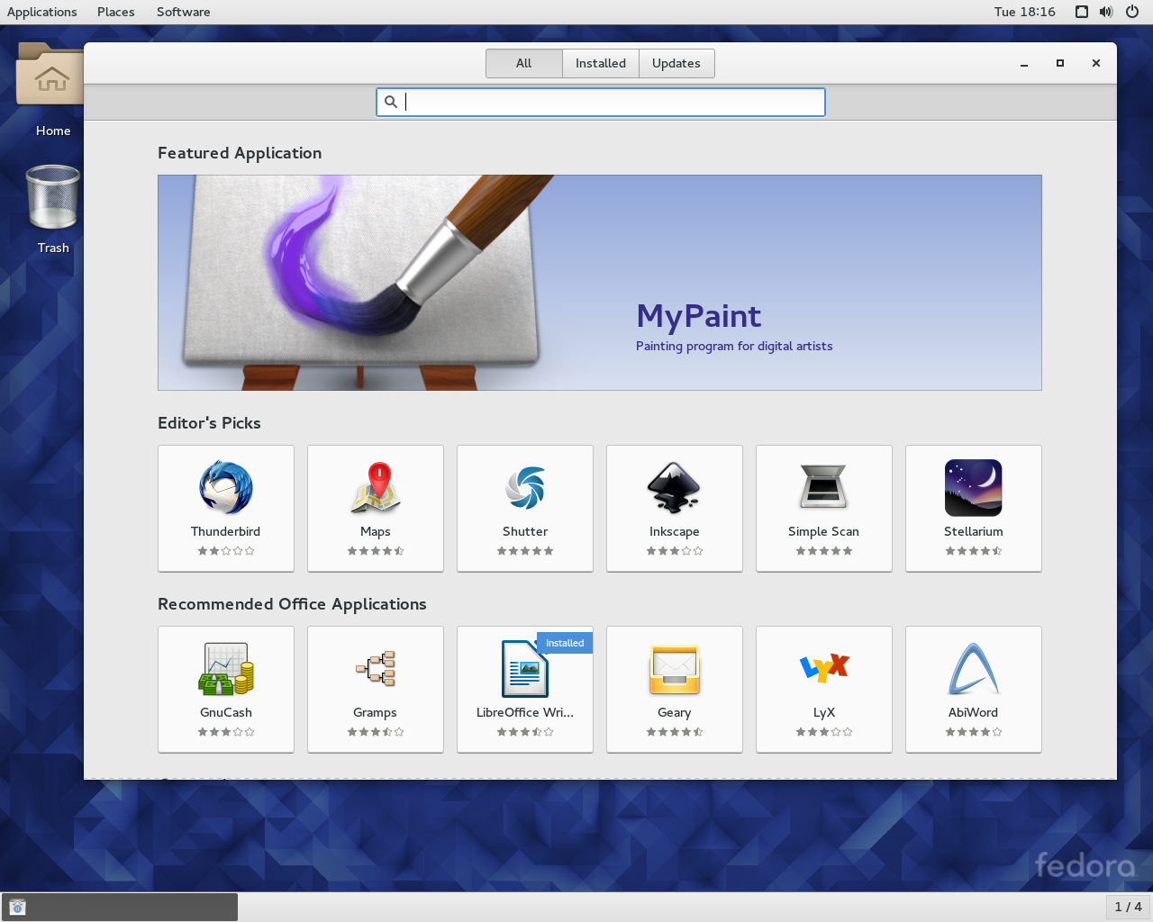1153x922 pixels.
Task: Open the Places menu
Action: 116,12
